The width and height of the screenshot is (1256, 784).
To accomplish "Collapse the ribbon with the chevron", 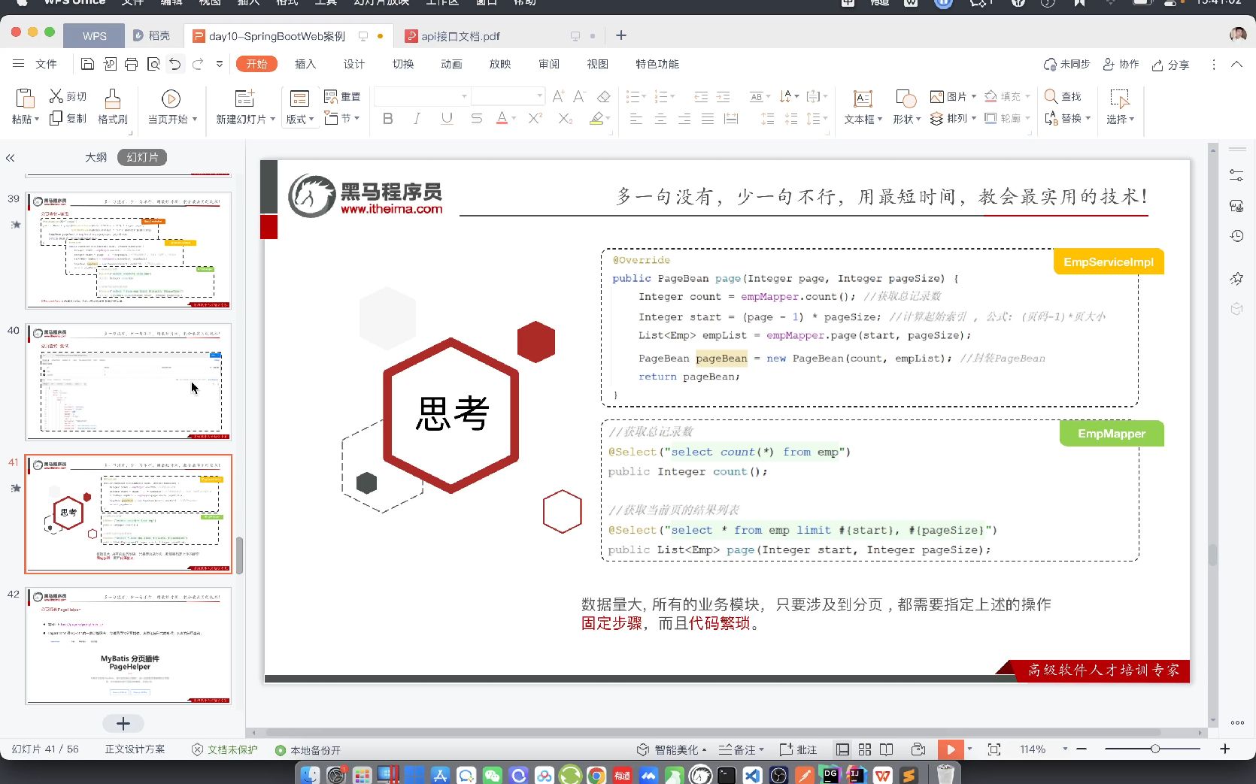I will pos(1236,65).
